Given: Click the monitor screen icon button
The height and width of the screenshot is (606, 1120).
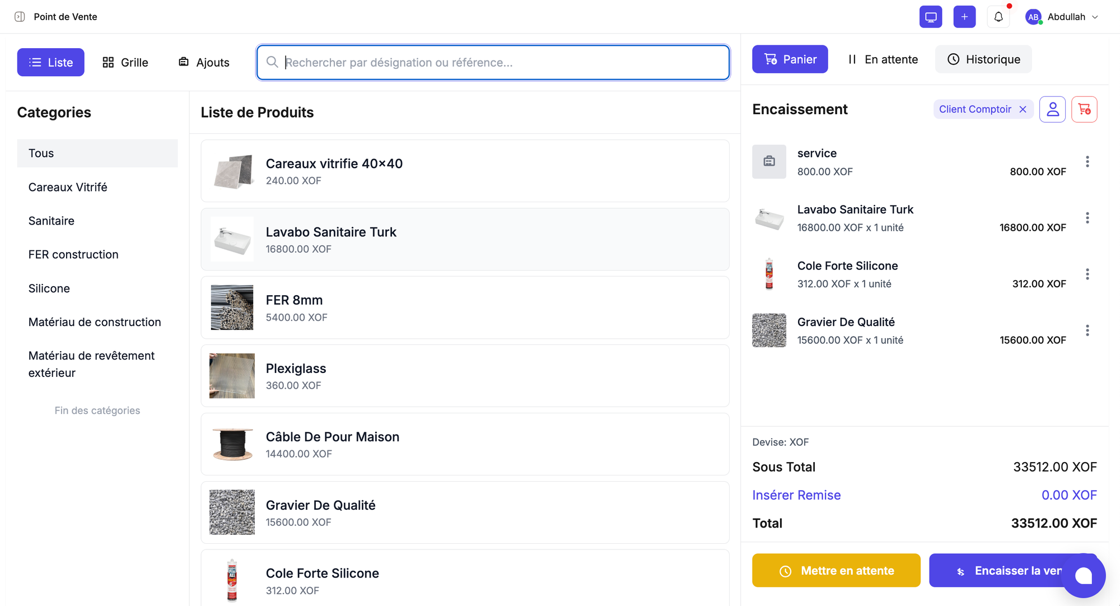Looking at the screenshot, I should pyautogui.click(x=930, y=17).
